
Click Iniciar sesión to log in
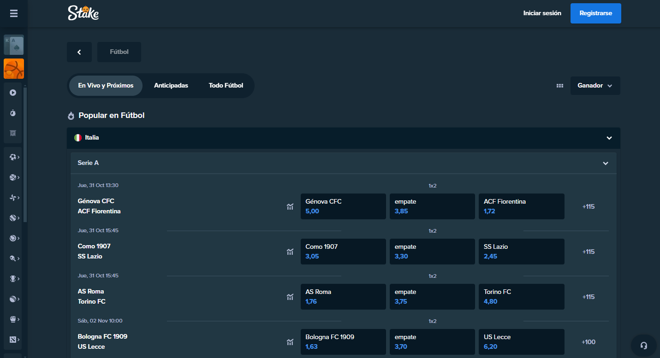[x=542, y=13]
